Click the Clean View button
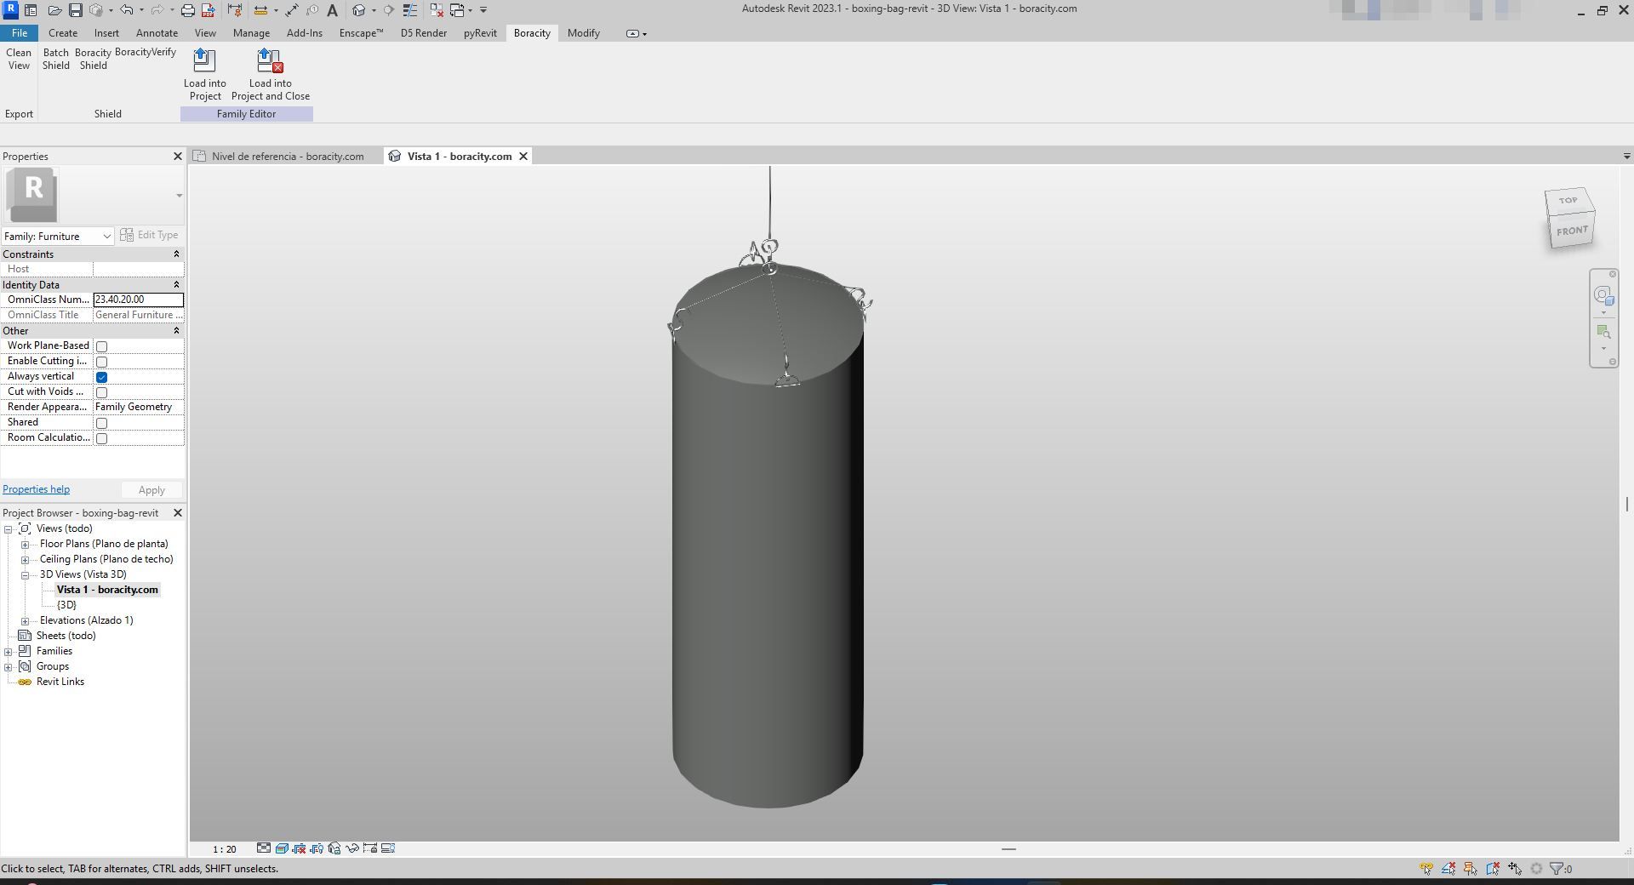 19,59
